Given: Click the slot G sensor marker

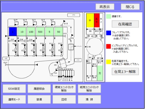Looking at the screenshot, I should (x=59, y=73).
